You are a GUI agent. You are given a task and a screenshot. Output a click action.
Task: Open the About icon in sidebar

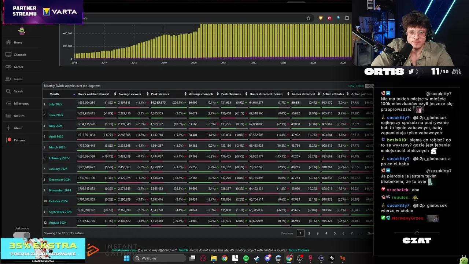pyautogui.click(x=8, y=128)
